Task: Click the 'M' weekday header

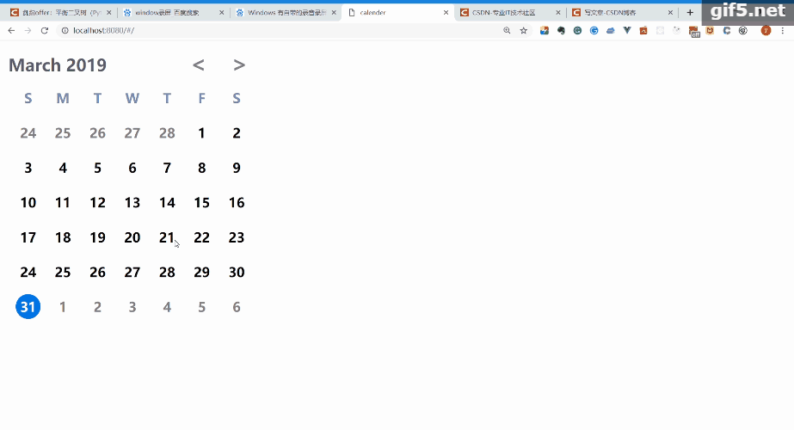Action: pyautogui.click(x=63, y=98)
